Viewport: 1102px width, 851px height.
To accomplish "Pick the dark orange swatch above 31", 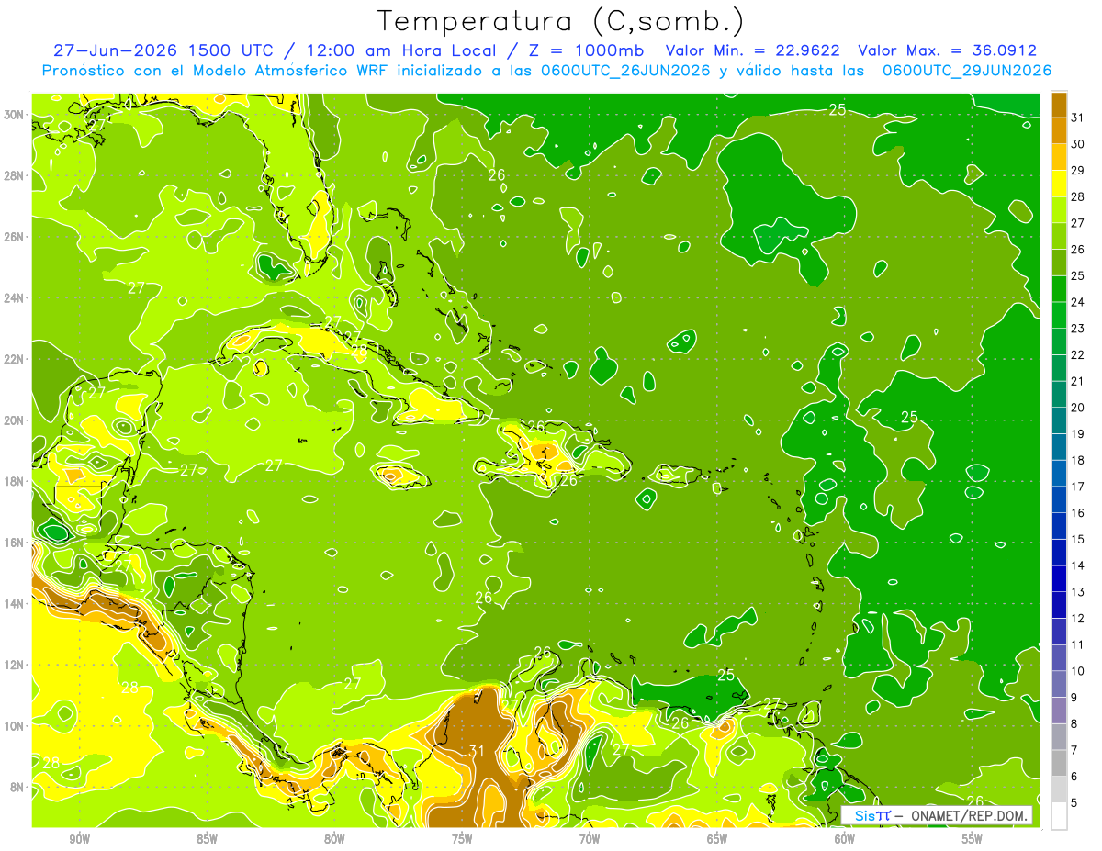I will 1059,105.
